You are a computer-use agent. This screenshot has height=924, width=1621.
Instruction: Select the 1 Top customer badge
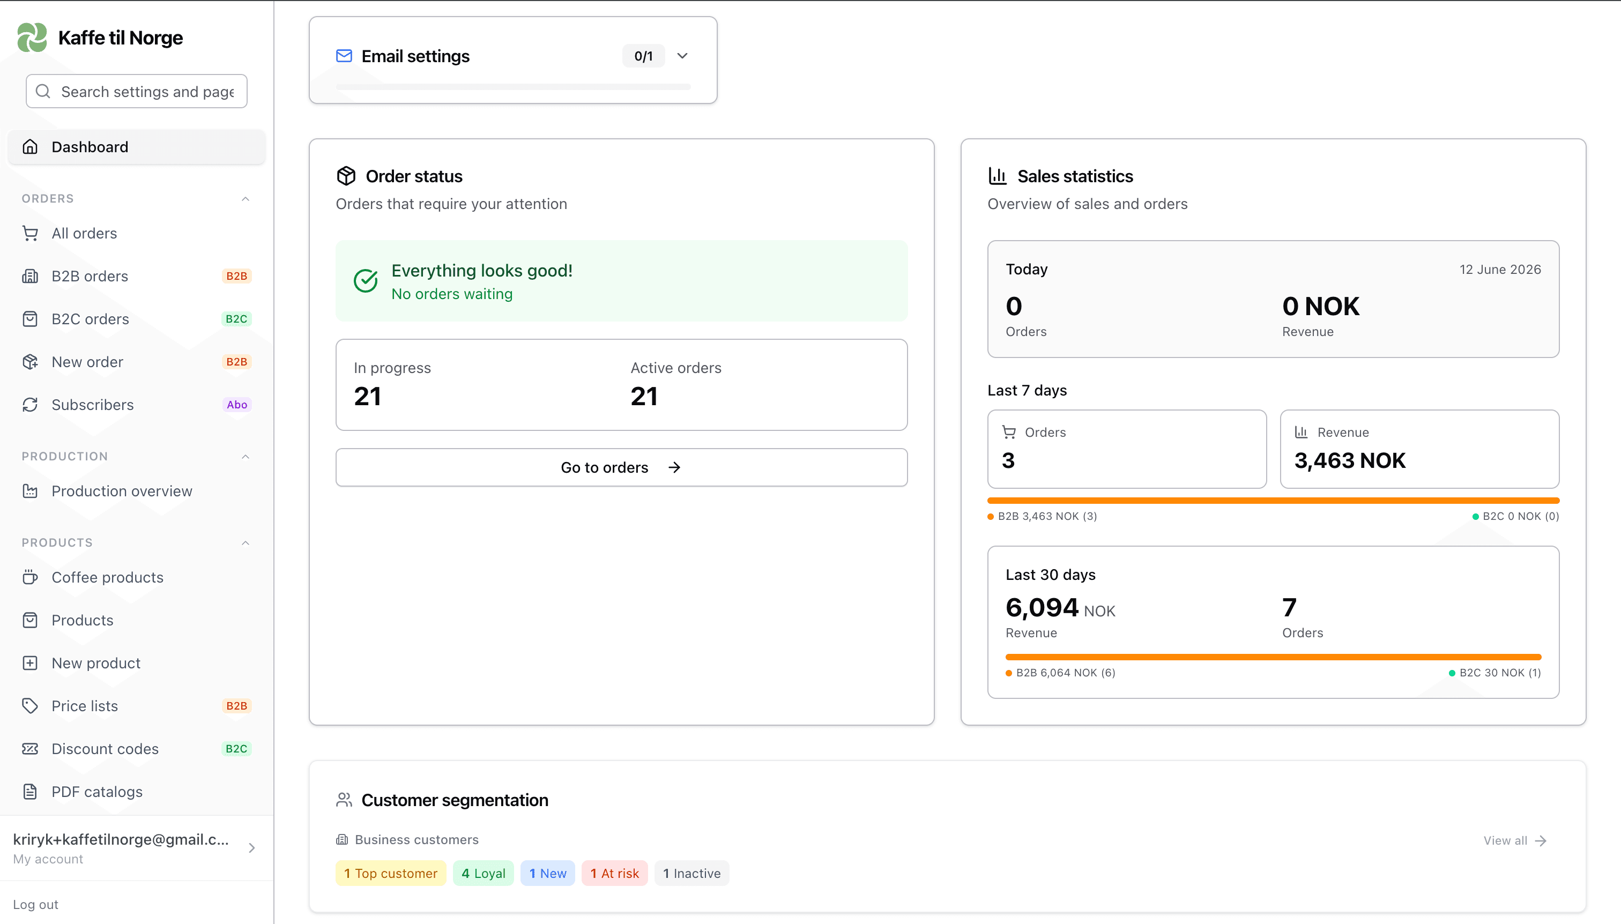click(x=390, y=873)
